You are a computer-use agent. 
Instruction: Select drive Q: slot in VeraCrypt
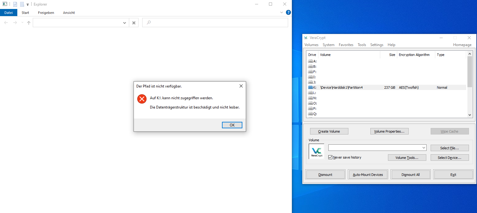pos(312,114)
